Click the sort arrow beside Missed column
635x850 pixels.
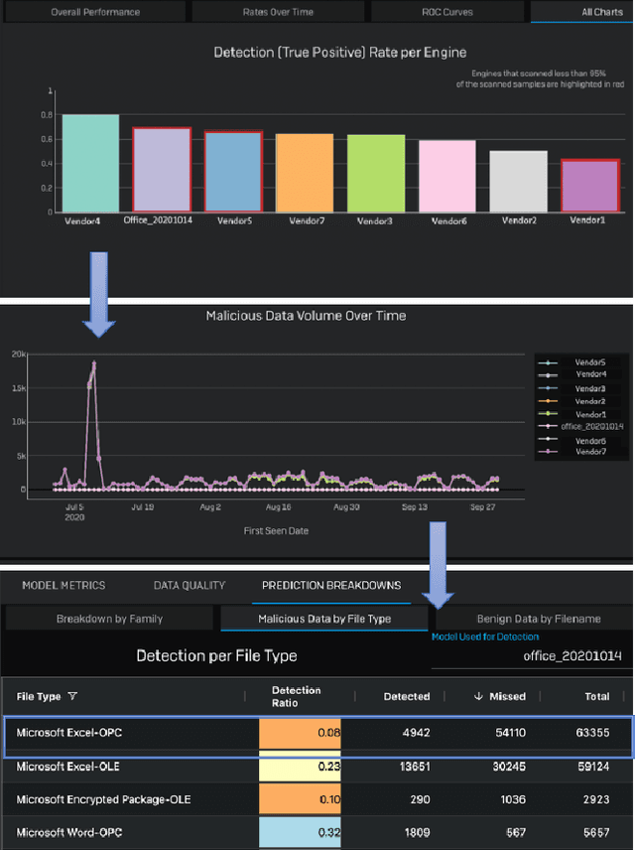480,697
